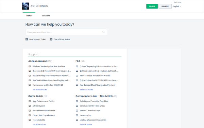Open Windows Version Update Now Available article
Viewport: 204px width, 128px height.
tap(49, 66)
